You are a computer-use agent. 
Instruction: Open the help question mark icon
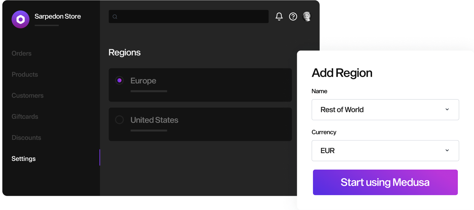point(293,16)
